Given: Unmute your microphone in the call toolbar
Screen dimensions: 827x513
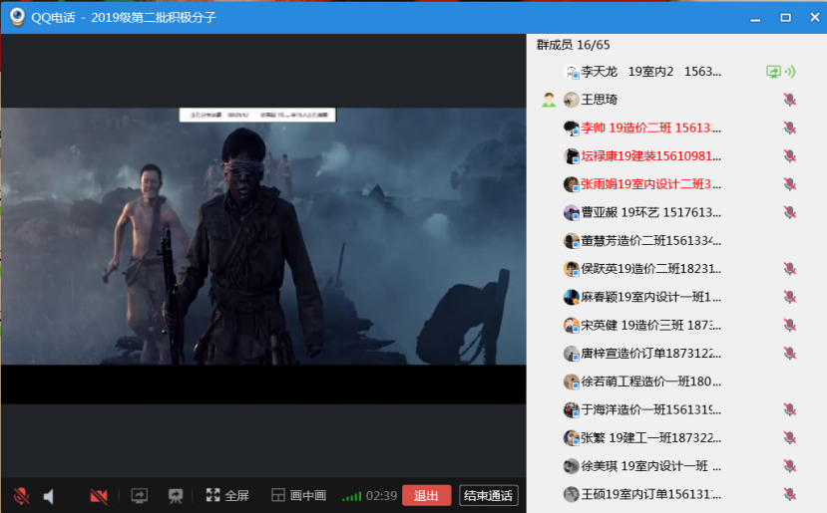Looking at the screenshot, I should tap(21, 496).
